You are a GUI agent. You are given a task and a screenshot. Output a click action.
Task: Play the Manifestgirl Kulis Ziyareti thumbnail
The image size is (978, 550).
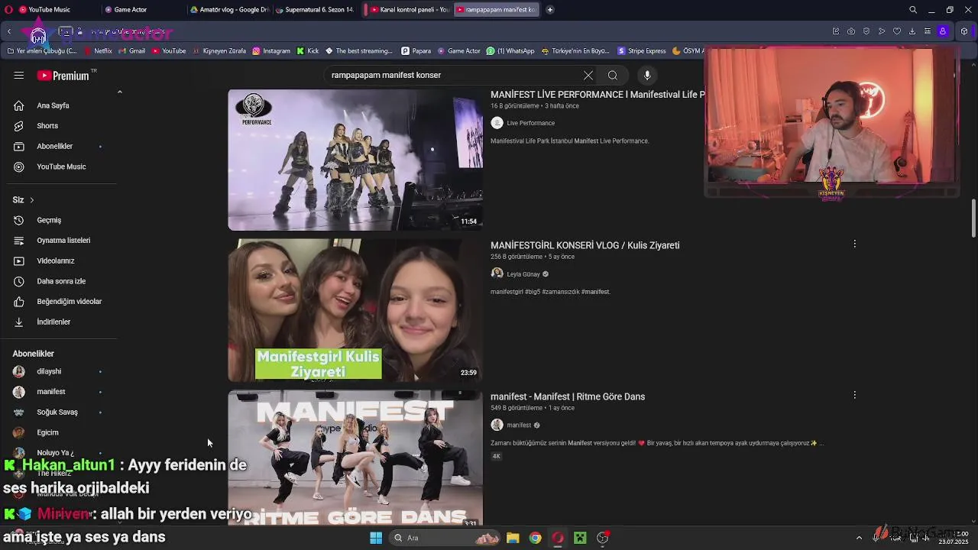[x=355, y=310]
